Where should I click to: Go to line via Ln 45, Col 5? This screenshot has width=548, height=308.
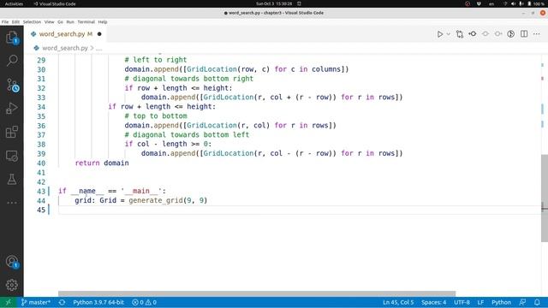[x=398, y=302]
